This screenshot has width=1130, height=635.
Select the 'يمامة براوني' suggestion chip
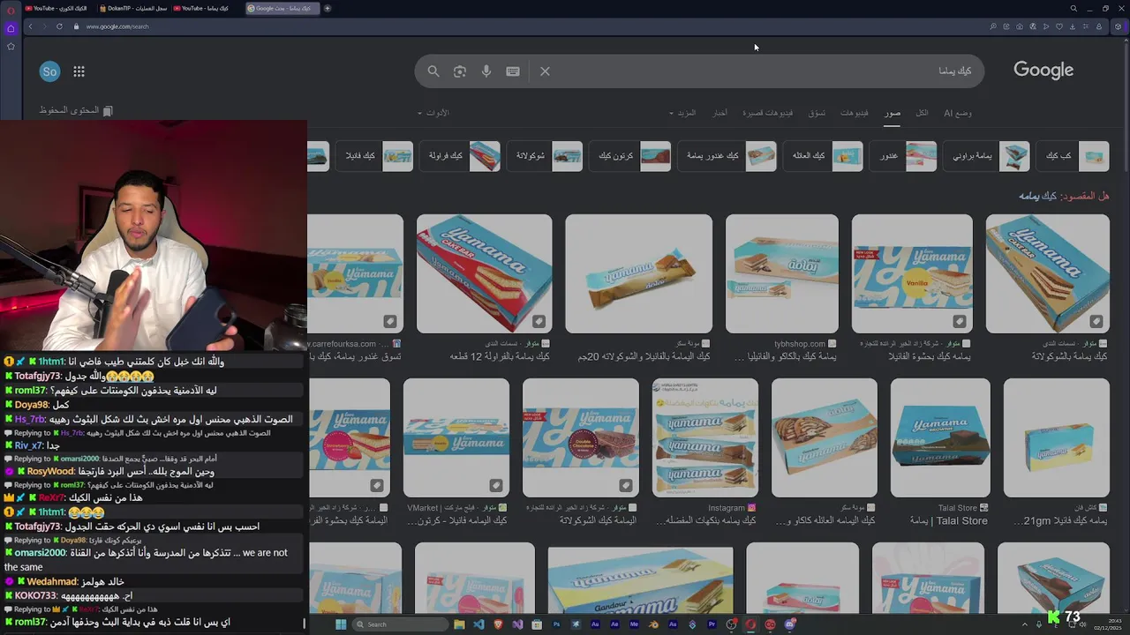[x=987, y=156]
